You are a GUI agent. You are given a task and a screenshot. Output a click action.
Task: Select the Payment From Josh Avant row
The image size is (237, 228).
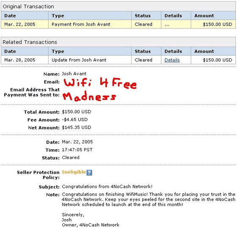[x=118, y=24]
